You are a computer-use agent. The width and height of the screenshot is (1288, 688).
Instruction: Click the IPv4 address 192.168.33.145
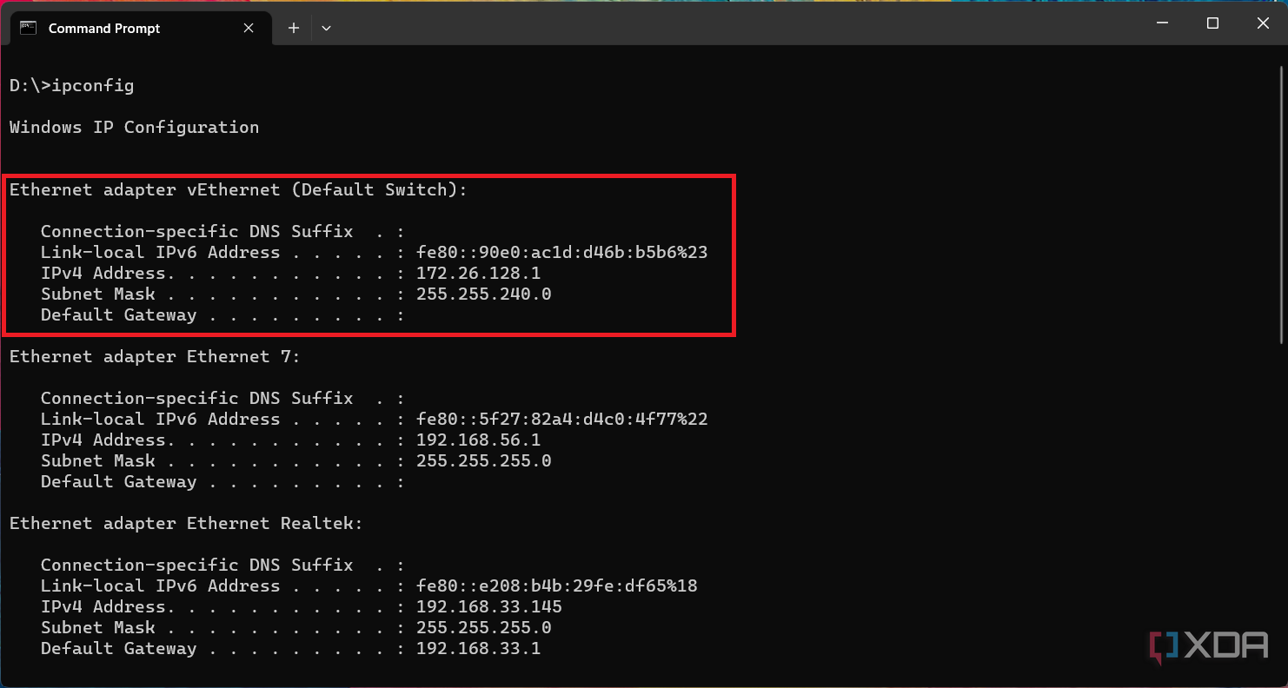point(489,606)
